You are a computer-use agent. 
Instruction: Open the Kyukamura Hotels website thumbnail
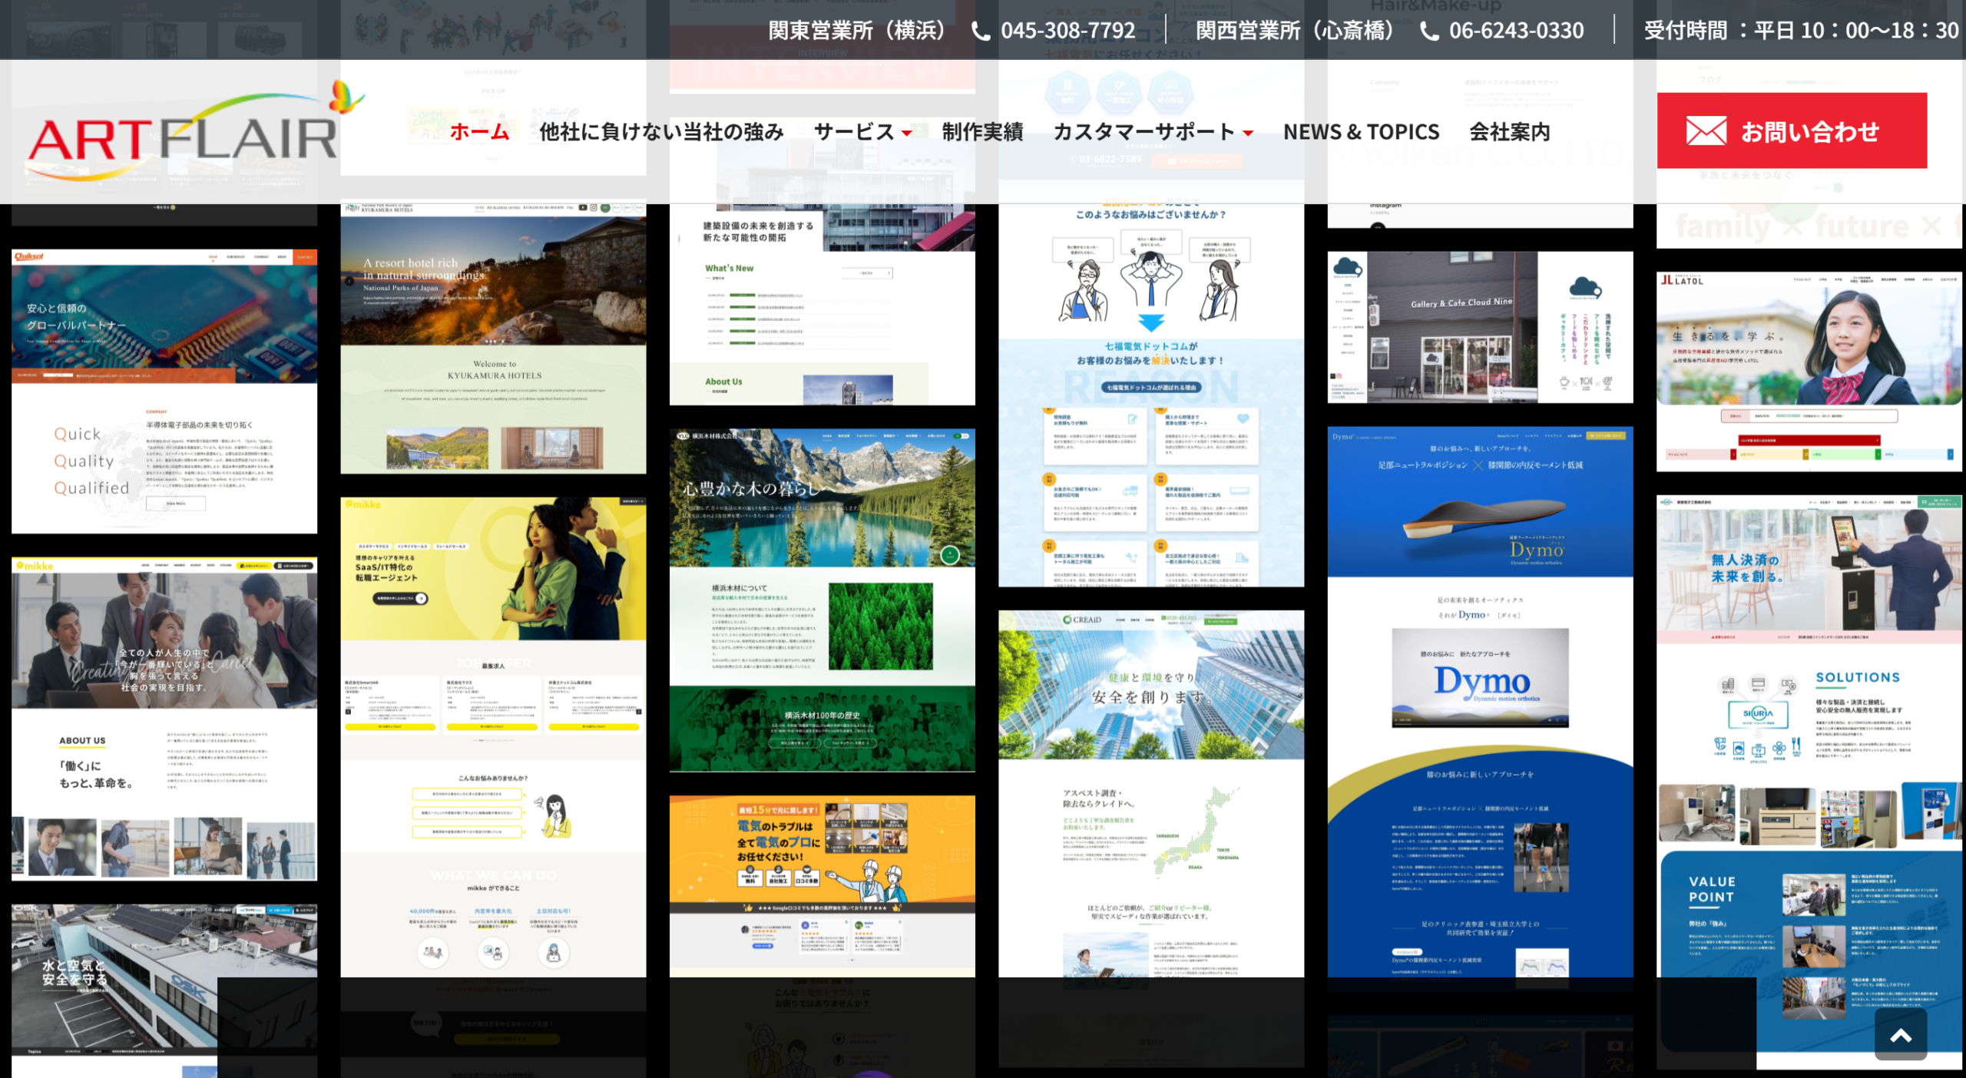[x=493, y=338]
